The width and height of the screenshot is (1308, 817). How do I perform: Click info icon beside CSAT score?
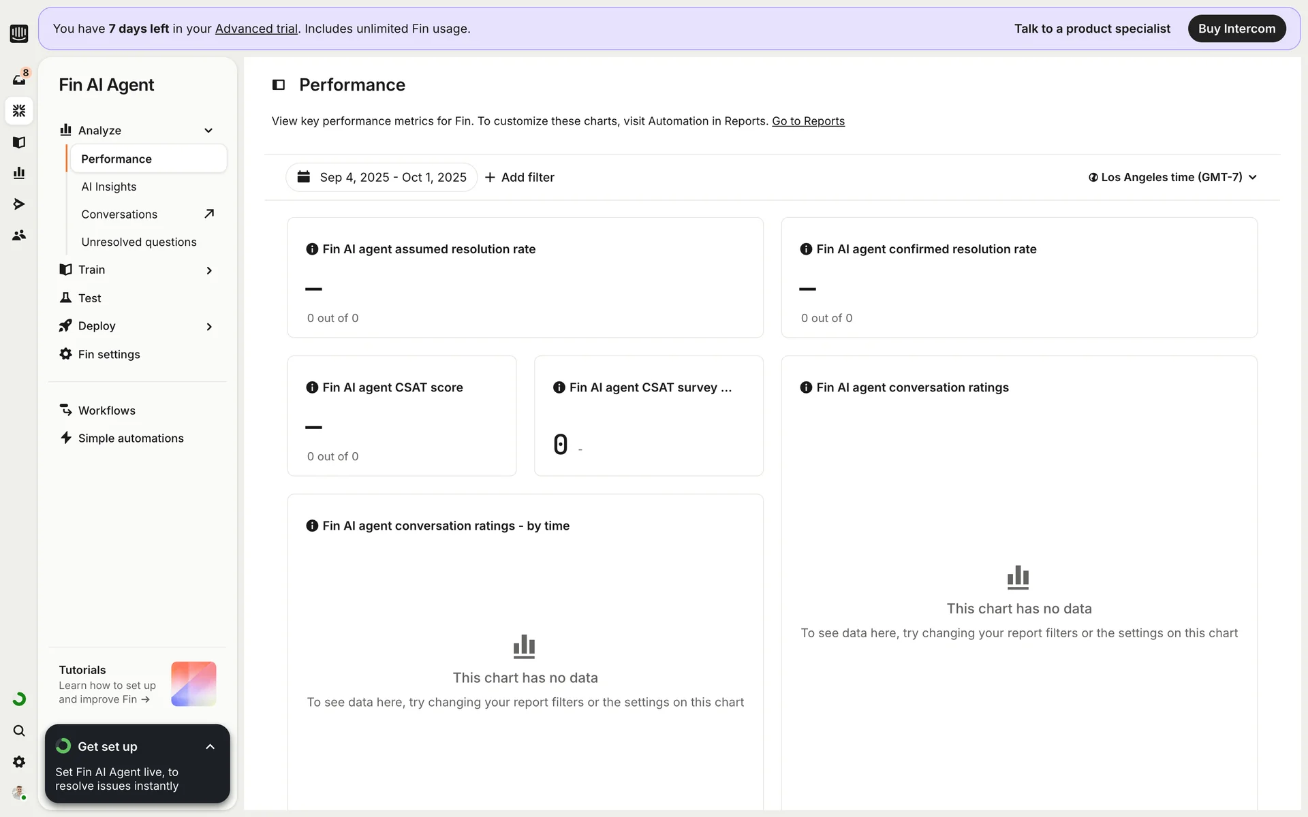(x=312, y=387)
